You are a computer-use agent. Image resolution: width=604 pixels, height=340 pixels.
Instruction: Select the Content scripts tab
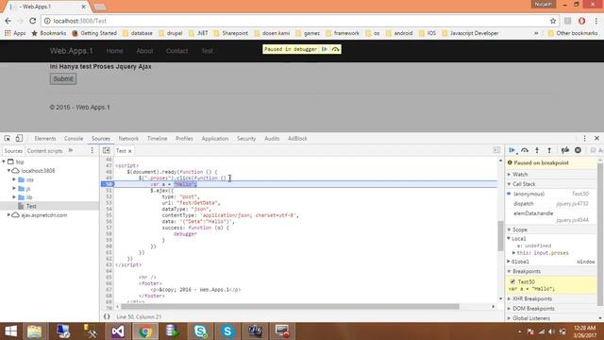(x=44, y=151)
